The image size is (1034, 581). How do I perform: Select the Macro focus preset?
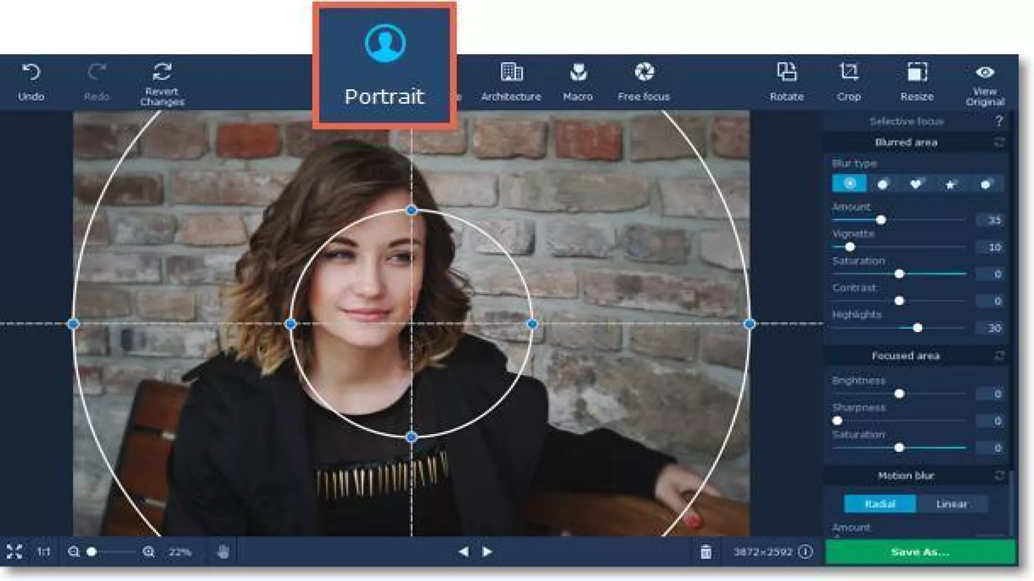pos(578,73)
